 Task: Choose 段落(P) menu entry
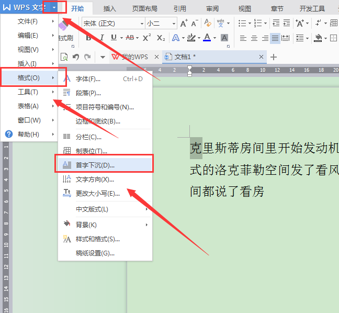pyautogui.click(x=105, y=93)
